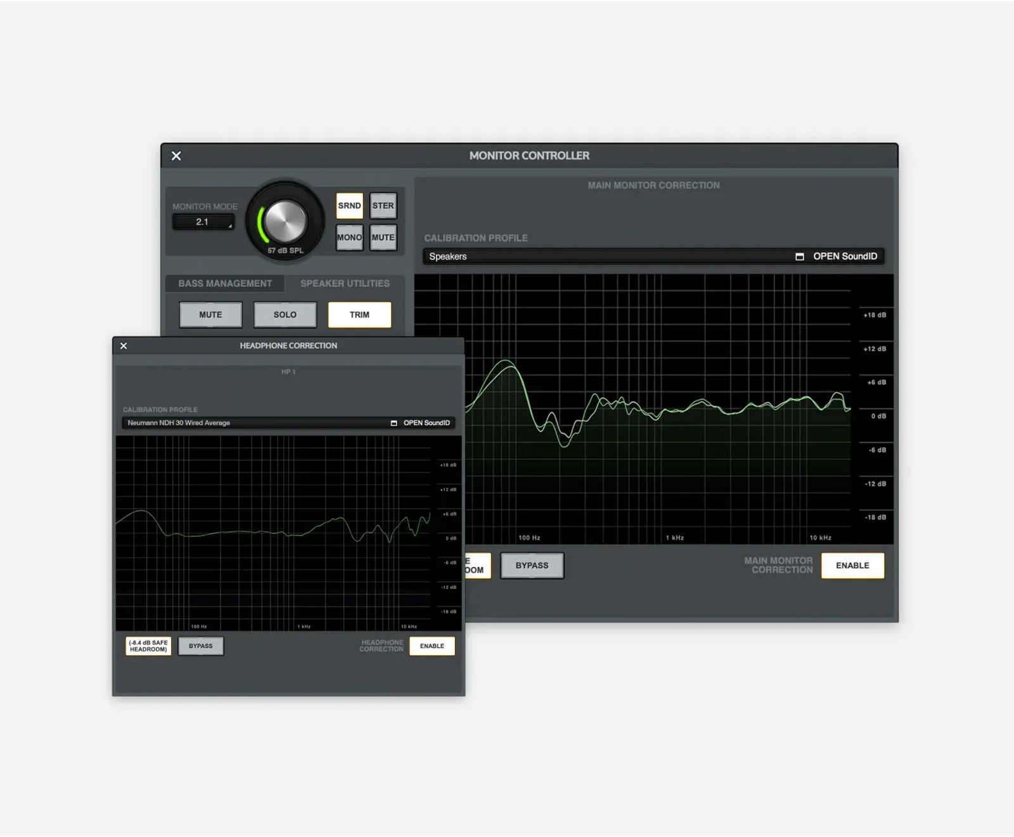This screenshot has width=1014, height=837.
Task: Toggle the STER stereo button
Action: [383, 206]
